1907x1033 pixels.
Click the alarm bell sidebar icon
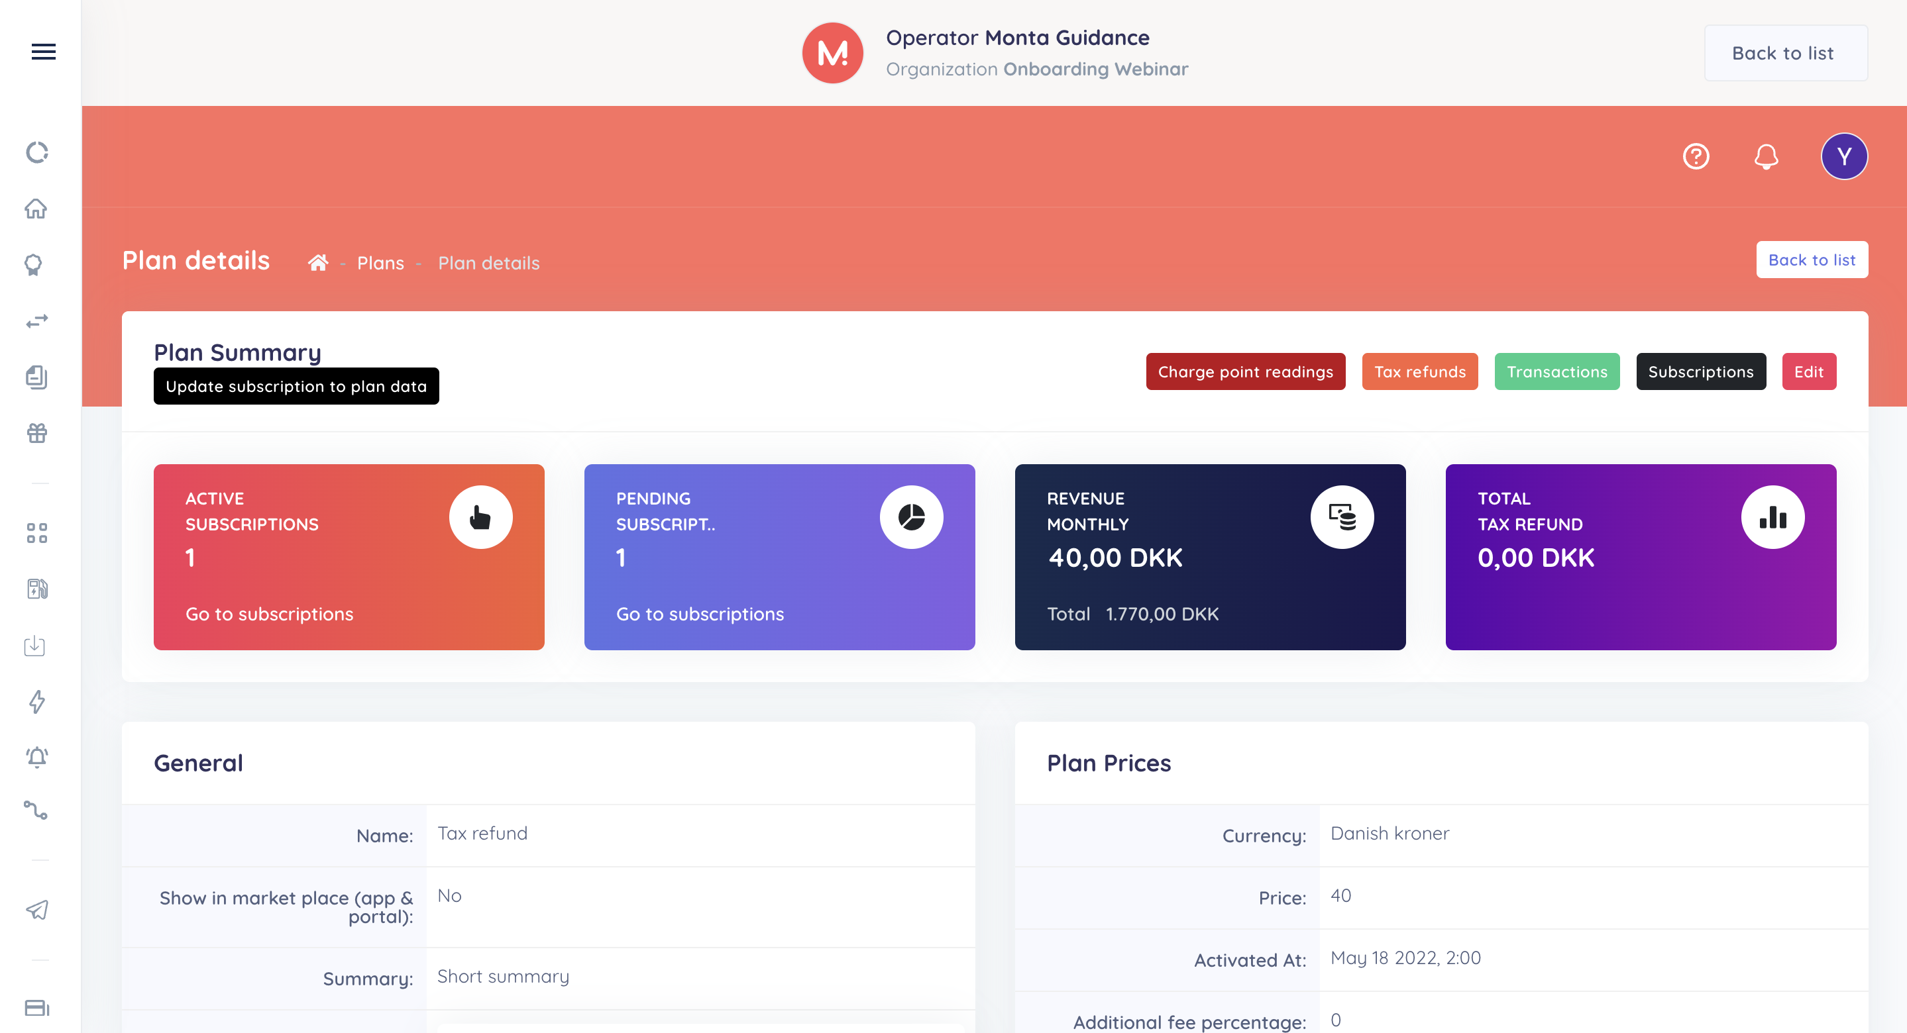pos(36,757)
